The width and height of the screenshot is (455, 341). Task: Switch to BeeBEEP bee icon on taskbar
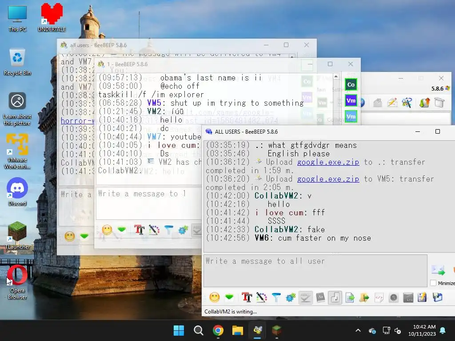(x=257, y=330)
